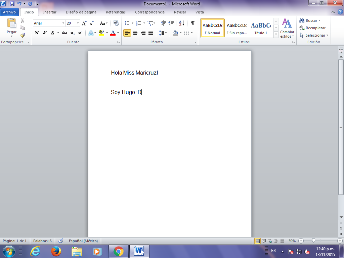344x258 pixels.
Task: Apply strikethrough with the abc icon
Action: [x=64, y=33]
